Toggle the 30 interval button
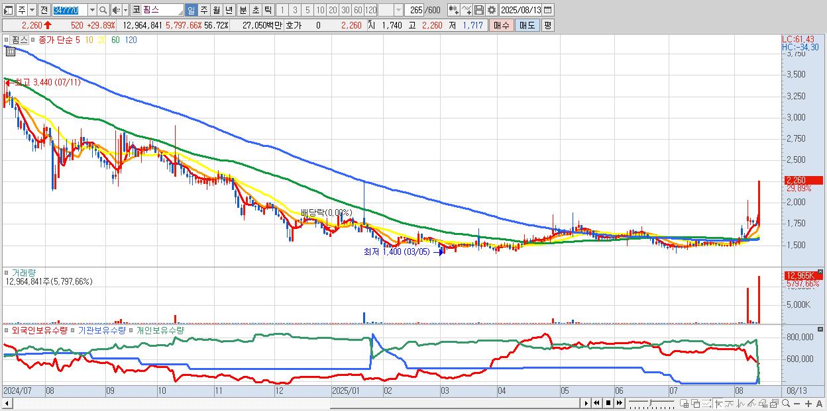This screenshot has width=827, height=411. (x=345, y=10)
